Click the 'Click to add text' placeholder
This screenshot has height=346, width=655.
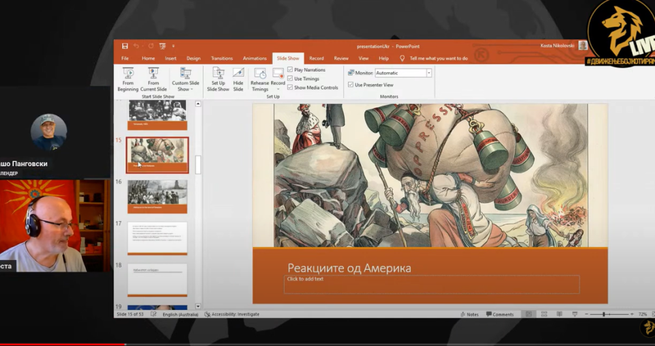click(431, 284)
